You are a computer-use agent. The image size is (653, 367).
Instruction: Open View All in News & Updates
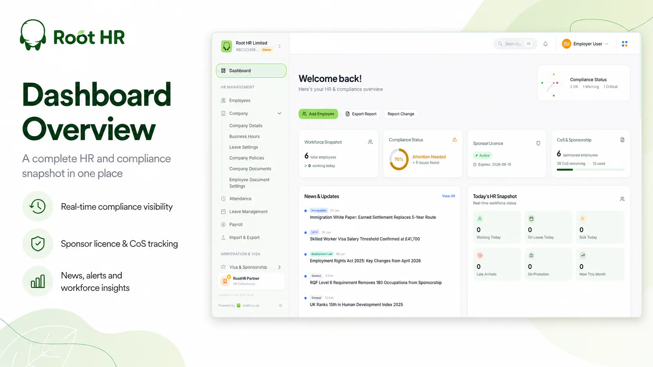pos(448,196)
